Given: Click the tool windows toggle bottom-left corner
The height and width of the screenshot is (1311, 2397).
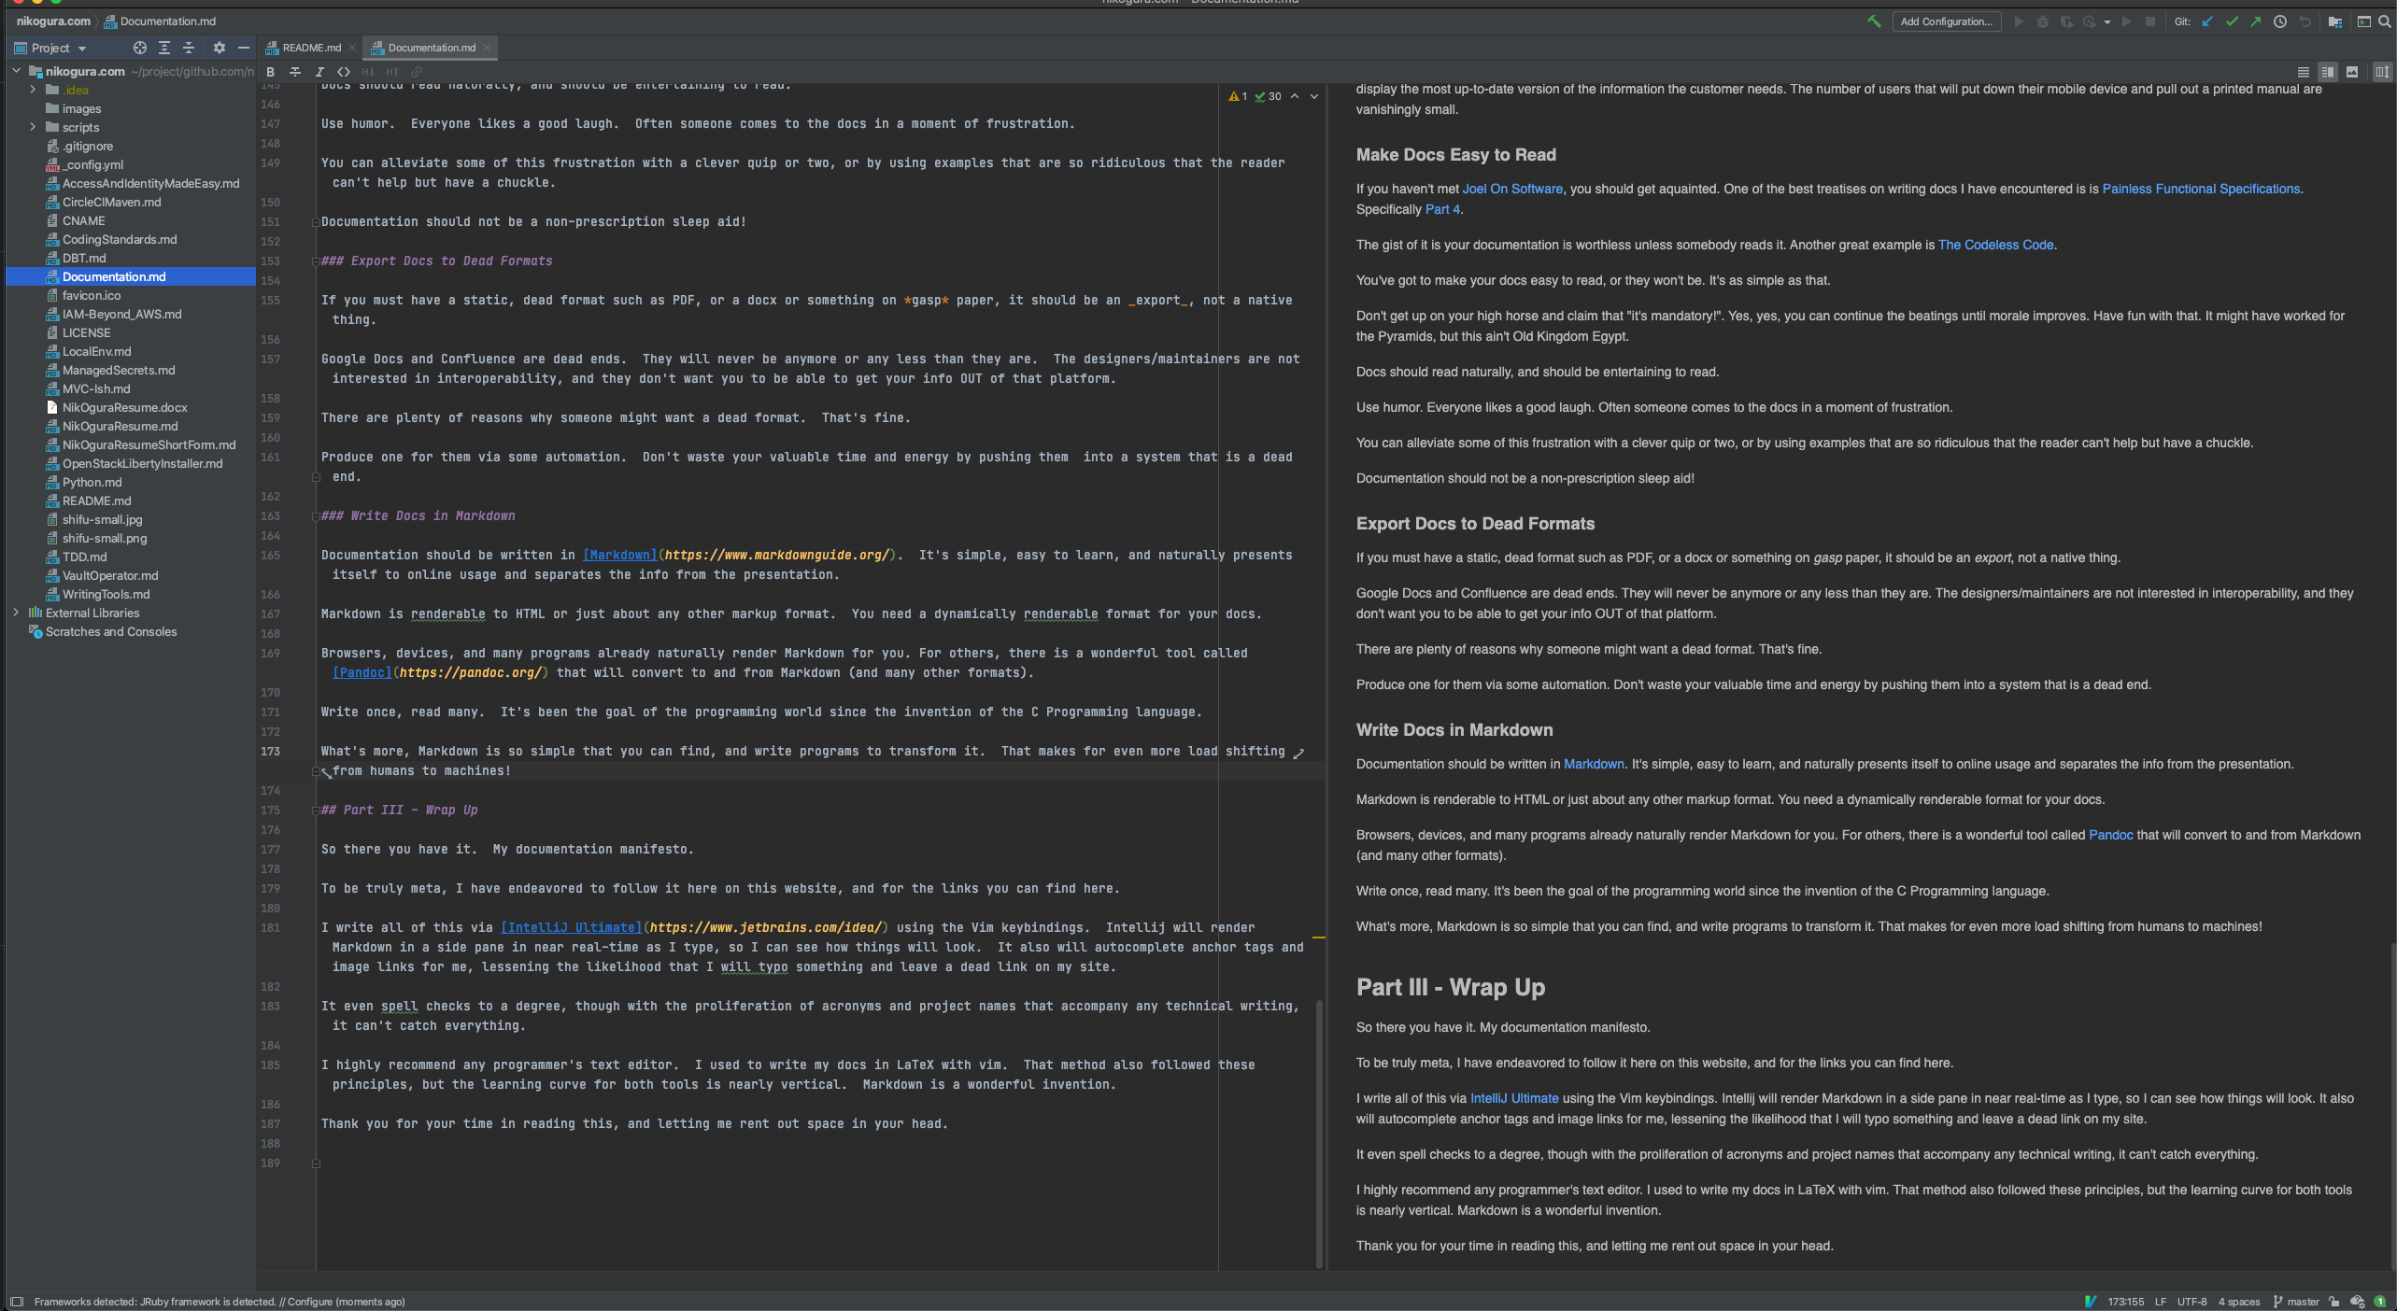Looking at the screenshot, I should pos(17,1302).
